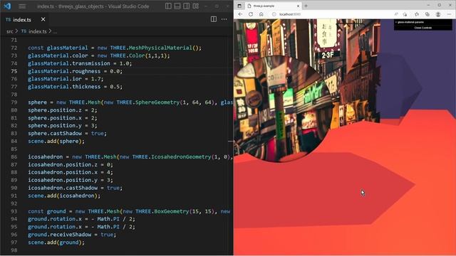This screenshot has height=256, width=456.
Task: Click 'ground.receiveShadow = true;' line
Action: [72, 235]
